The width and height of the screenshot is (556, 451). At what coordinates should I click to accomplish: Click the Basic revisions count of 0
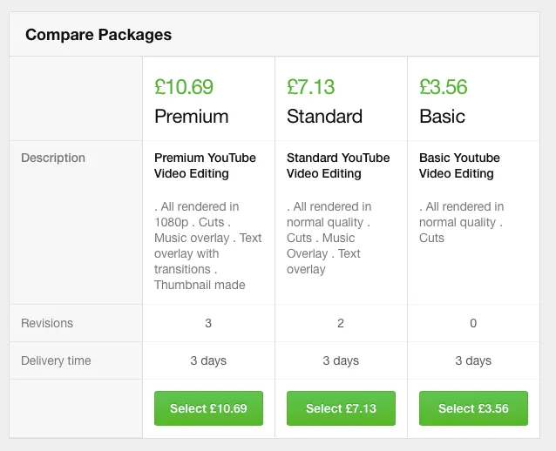[x=473, y=323]
